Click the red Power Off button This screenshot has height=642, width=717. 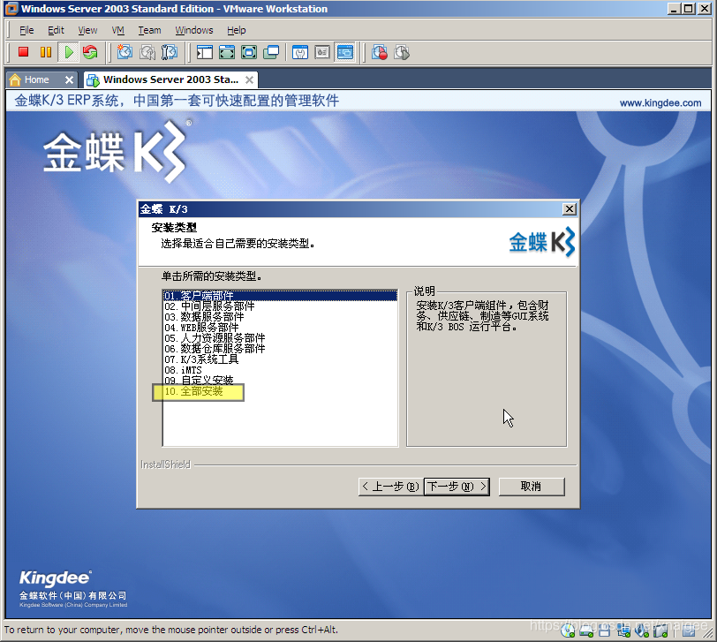[x=24, y=53]
